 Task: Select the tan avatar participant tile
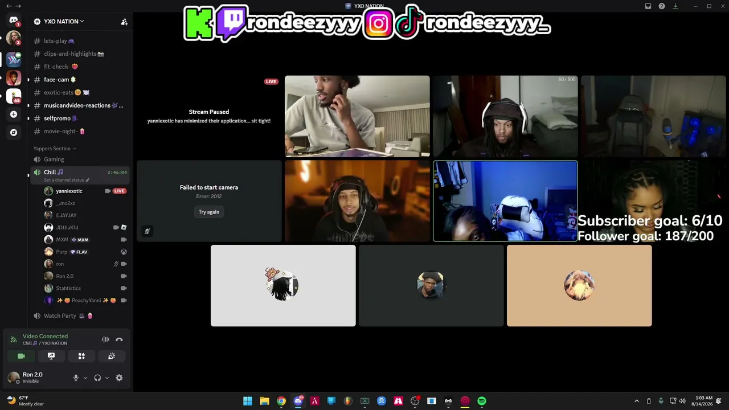pyautogui.click(x=579, y=286)
